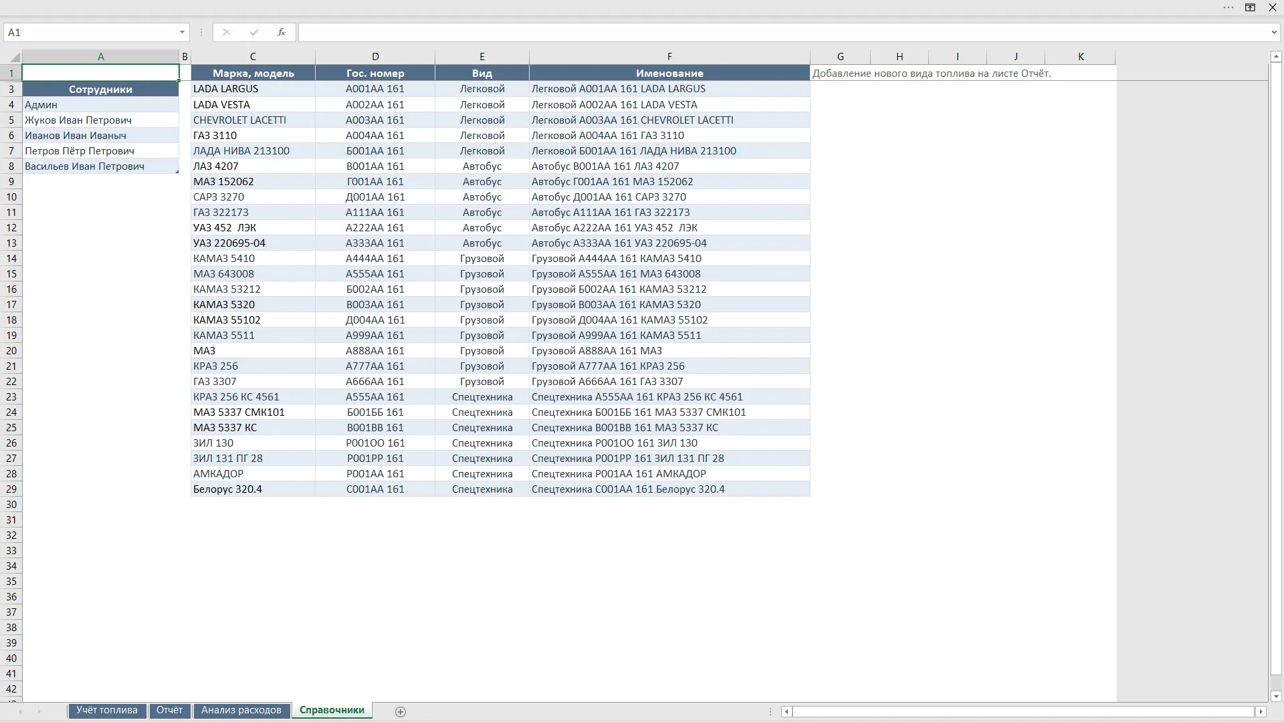The width and height of the screenshot is (1284, 722).
Task: Click the next sheet navigation arrow
Action: 39,712
